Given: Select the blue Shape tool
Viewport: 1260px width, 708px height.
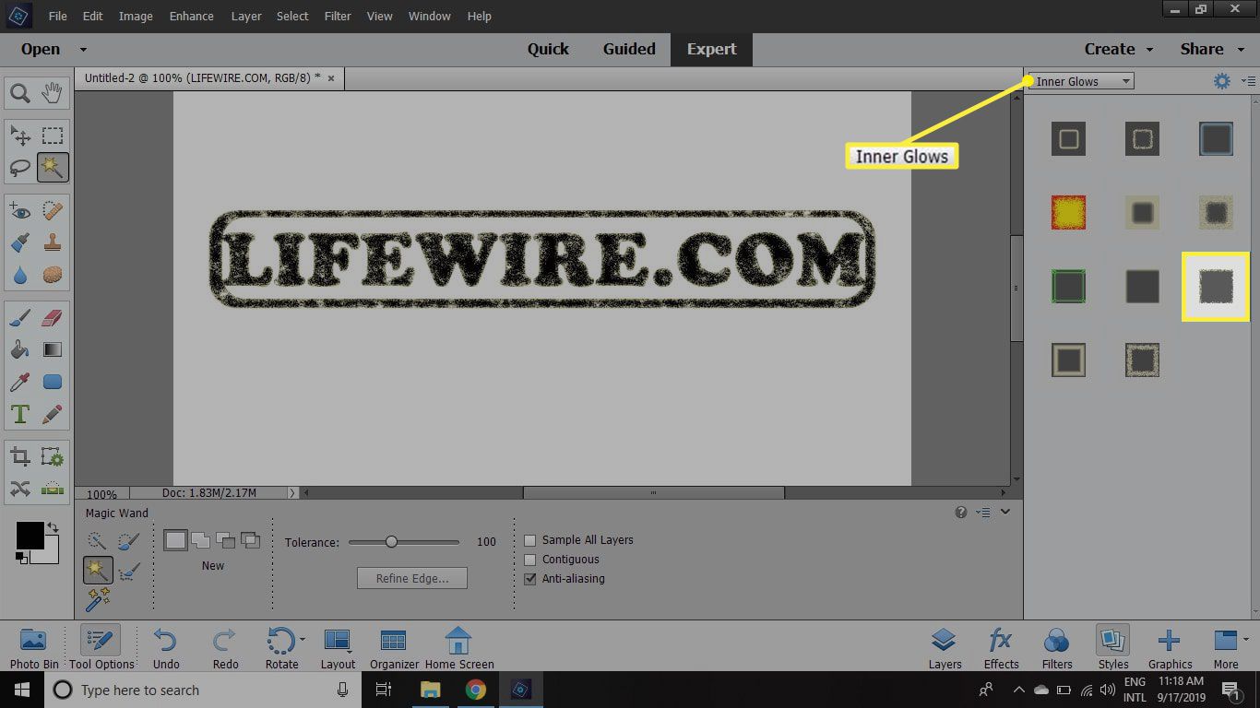Looking at the screenshot, I should [53, 382].
